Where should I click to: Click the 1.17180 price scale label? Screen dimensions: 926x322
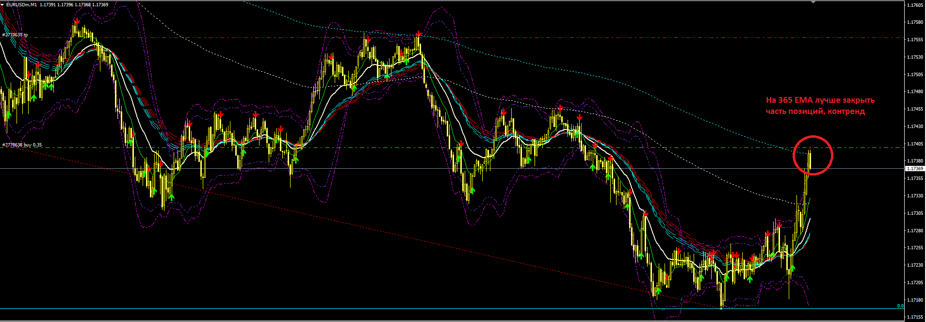click(915, 300)
